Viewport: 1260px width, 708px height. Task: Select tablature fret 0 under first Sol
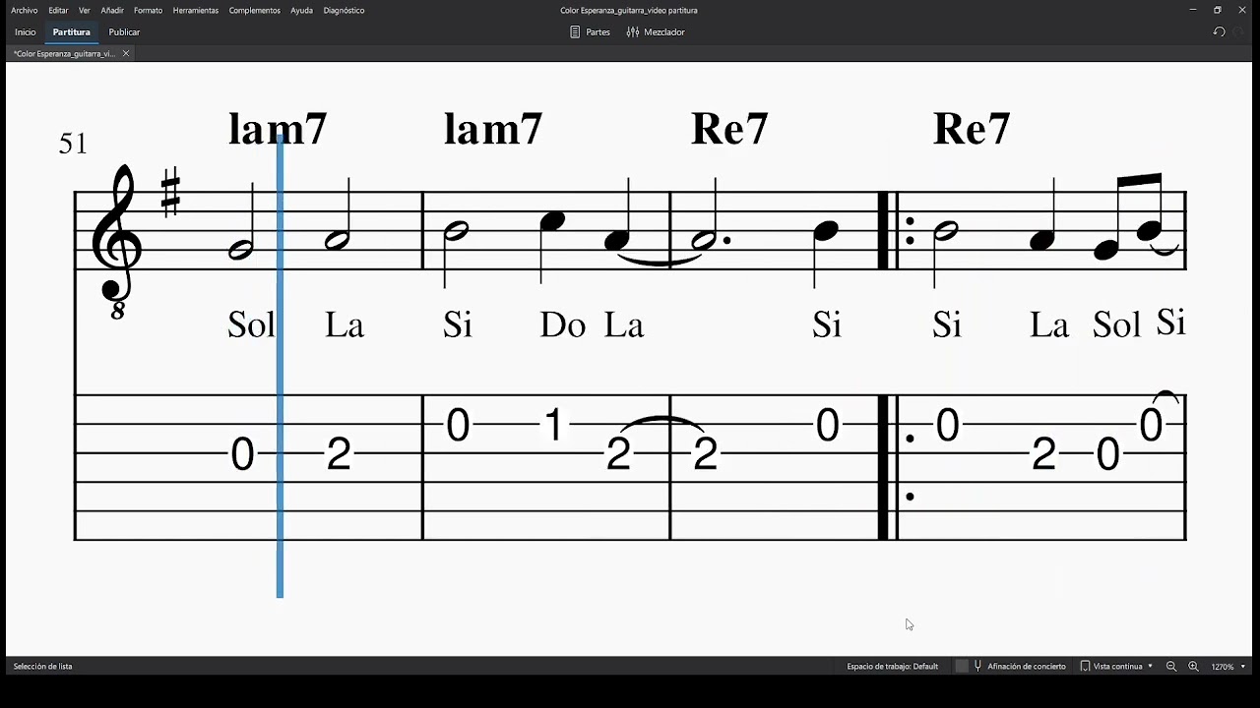[242, 454]
